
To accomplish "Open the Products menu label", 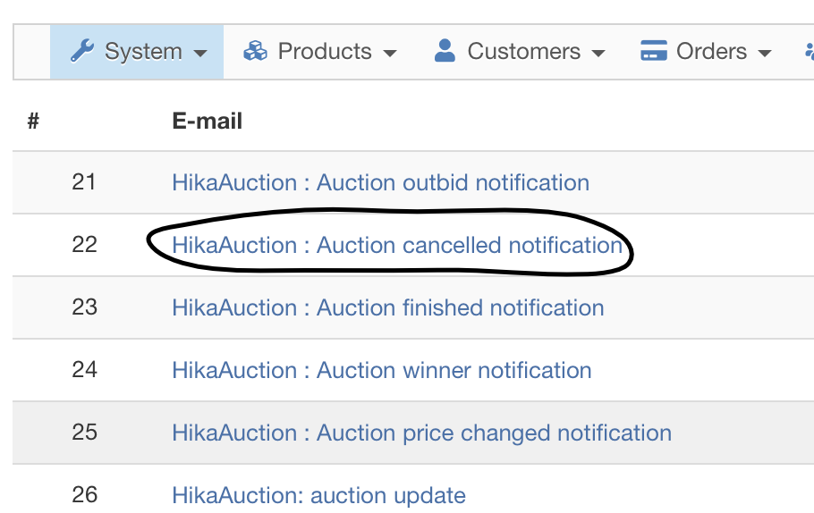I will click(x=324, y=52).
